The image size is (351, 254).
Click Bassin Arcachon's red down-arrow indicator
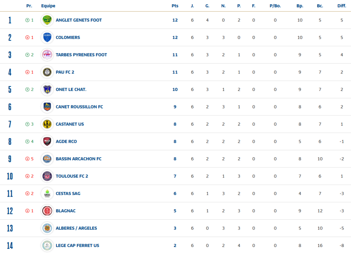pyautogui.click(x=27, y=159)
